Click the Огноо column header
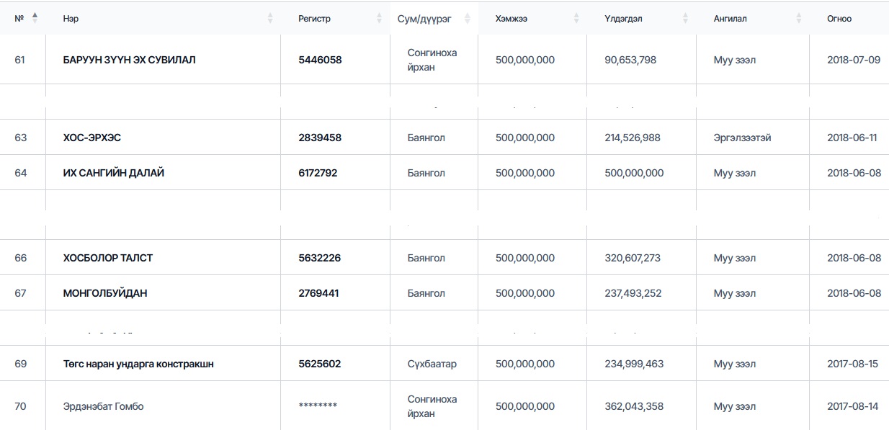The image size is (889, 430). (x=839, y=19)
